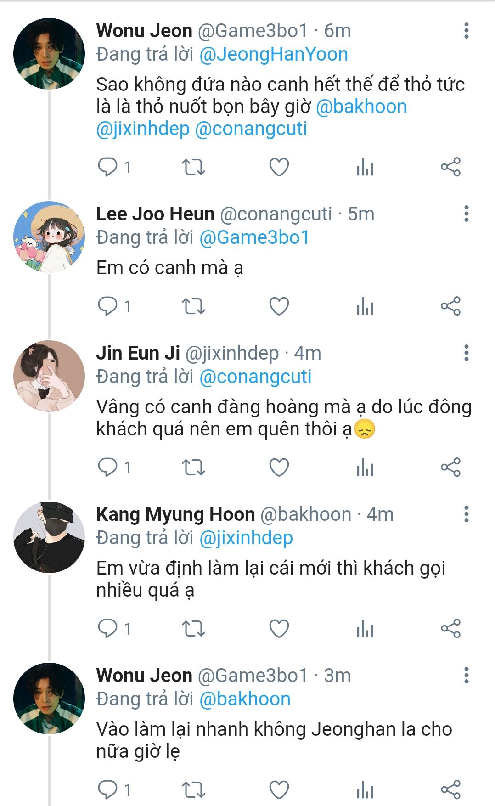Like Kang Myung Hoon's tweet

tap(279, 629)
